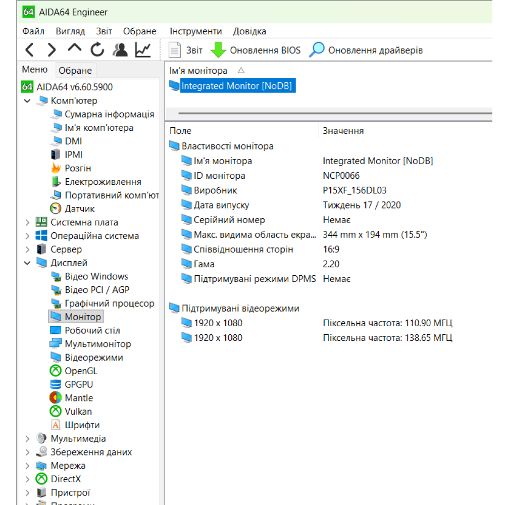Viewport: 505px width, 505px height.
Task: Go forward with the right arrow toolbar icon
Action: pos(52,50)
